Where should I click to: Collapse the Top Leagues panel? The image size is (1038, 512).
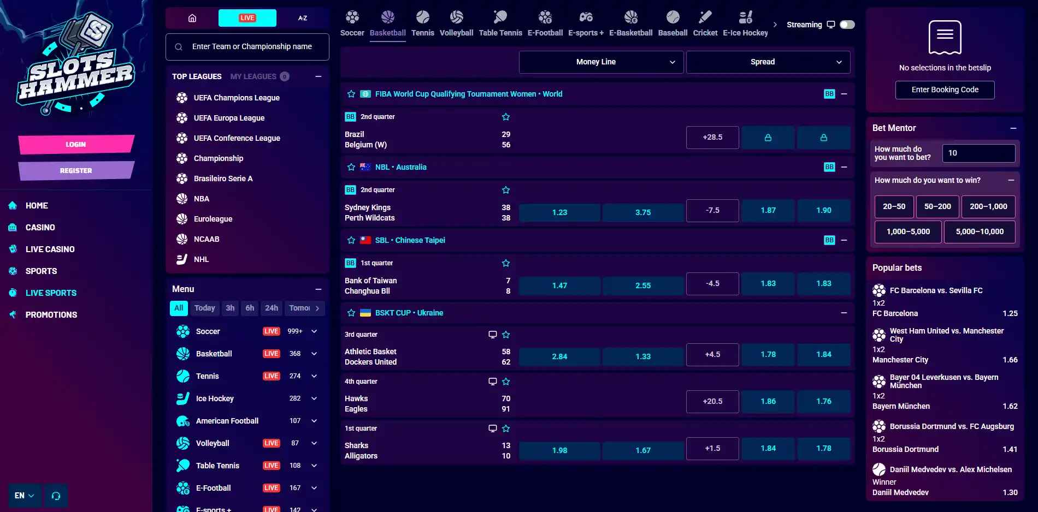319,76
